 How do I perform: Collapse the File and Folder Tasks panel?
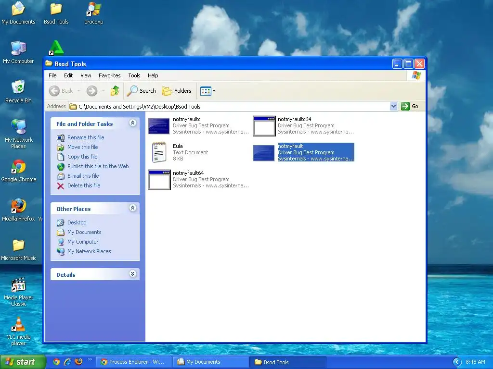[x=133, y=123]
